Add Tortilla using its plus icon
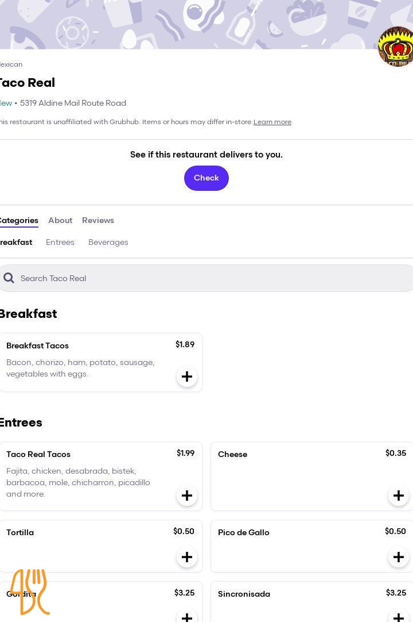The image size is (413, 622). (x=187, y=557)
